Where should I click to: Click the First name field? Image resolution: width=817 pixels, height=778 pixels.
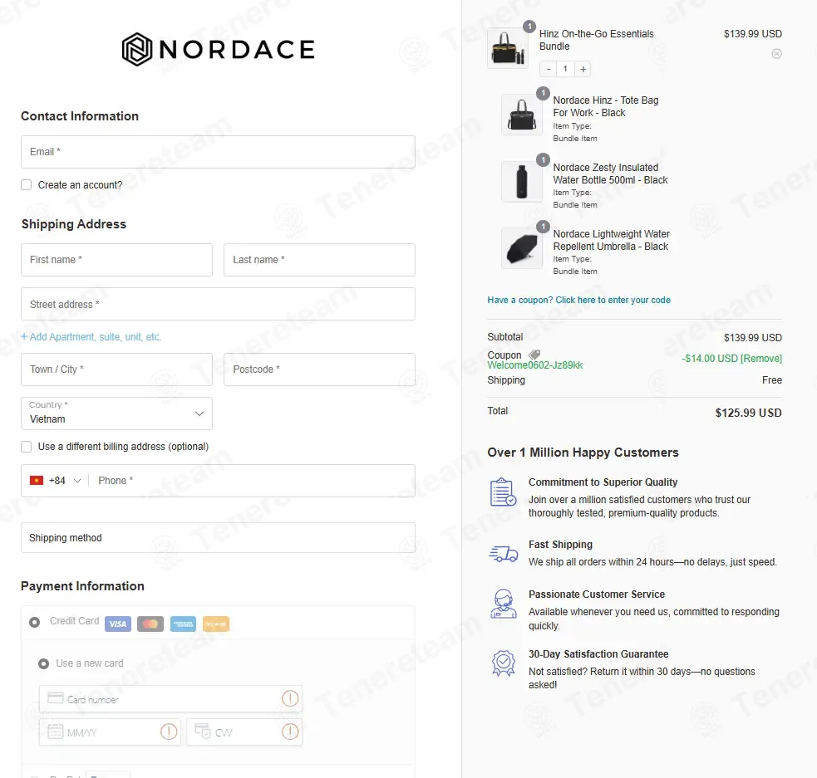(x=116, y=260)
